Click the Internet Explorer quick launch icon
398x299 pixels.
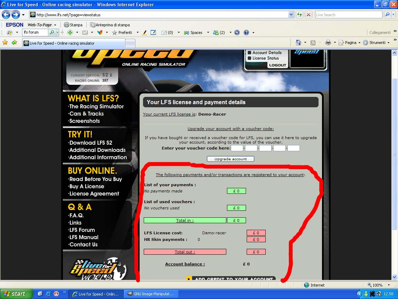[x=48, y=294]
